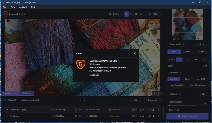The width and height of the screenshot is (212, 123).
Task: Click scale icon in Paintbrushes.jpeg row
Action: click(x=76, y=110)
